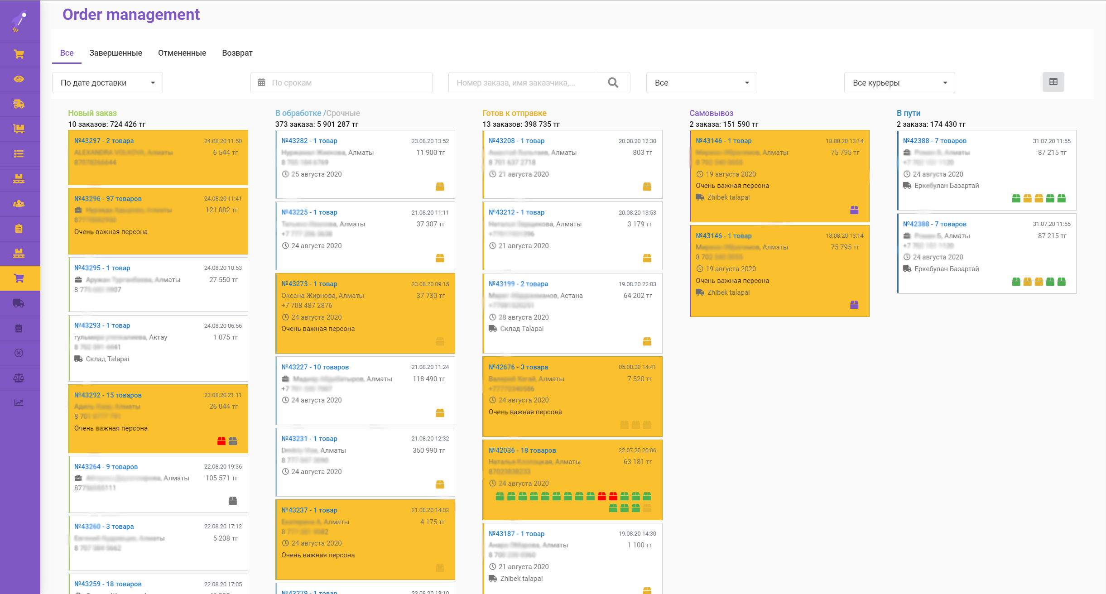Select the highlighted cart icon in the sidebar

19,278
